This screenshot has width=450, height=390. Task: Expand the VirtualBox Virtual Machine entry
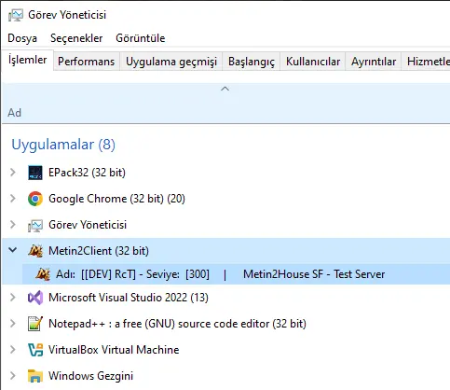[13, 350]
